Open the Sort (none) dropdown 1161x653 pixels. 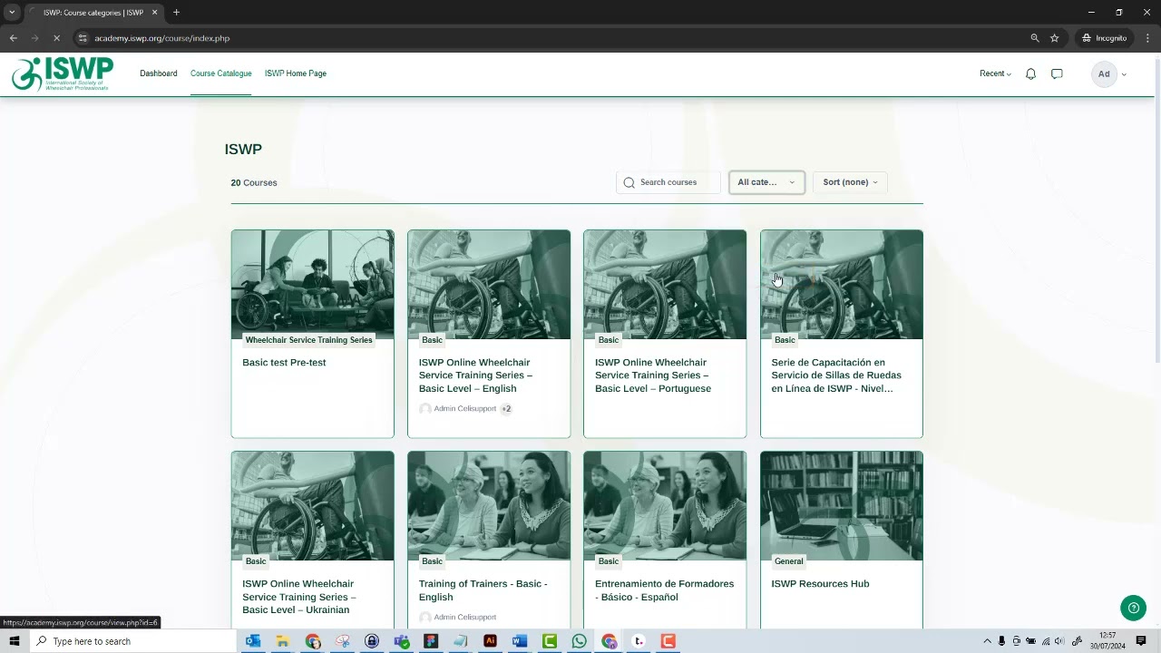(850, 182)
